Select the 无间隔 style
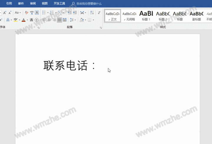The width and height of the screenshot is (212, 144). point(129,16)
